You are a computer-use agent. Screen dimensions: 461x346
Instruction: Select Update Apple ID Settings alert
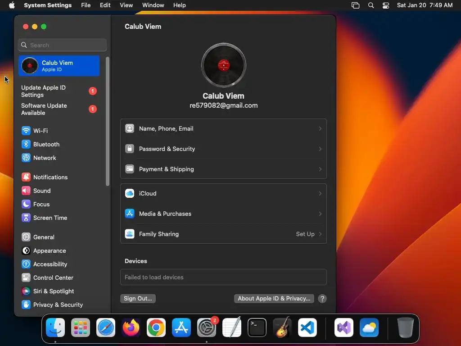(59, 91)
